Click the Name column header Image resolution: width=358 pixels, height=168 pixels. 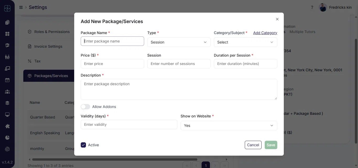[x=35, y=102]
